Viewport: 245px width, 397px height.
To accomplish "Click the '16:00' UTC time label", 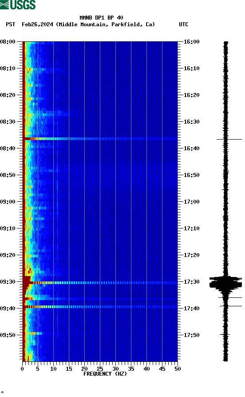I will click(x=192, y=41).
